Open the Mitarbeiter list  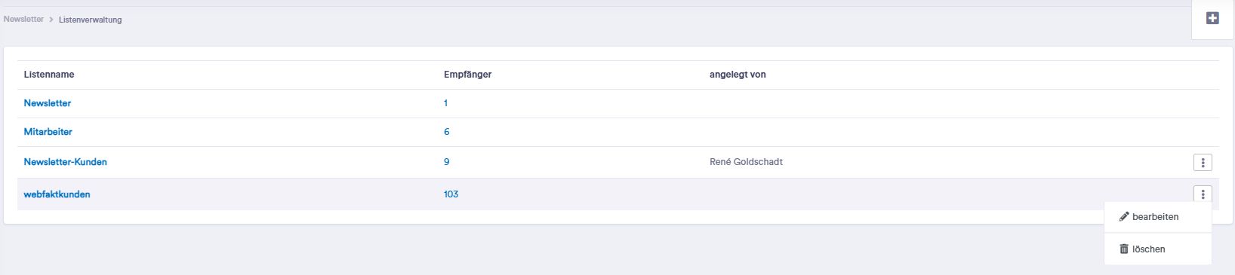pyautogui.click(x=48, y=132)
